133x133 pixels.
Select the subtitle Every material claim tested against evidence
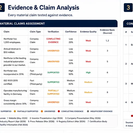coord(41,15)
